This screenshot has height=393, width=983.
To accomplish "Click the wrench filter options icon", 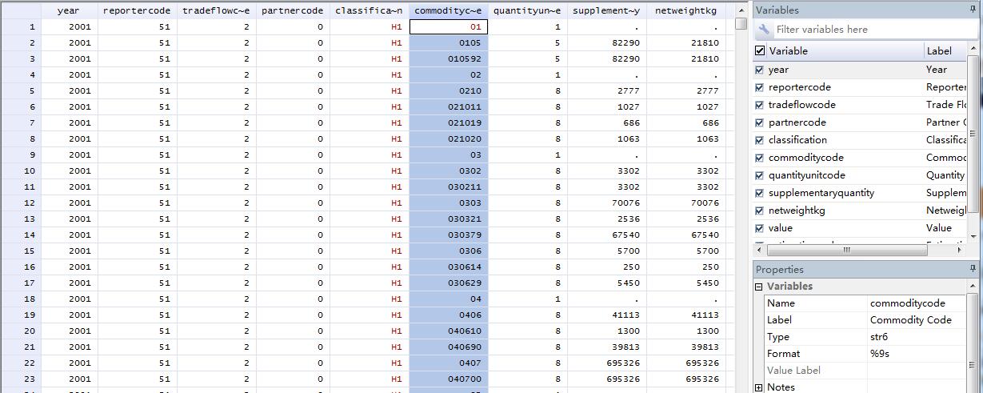I will (764, 30).
